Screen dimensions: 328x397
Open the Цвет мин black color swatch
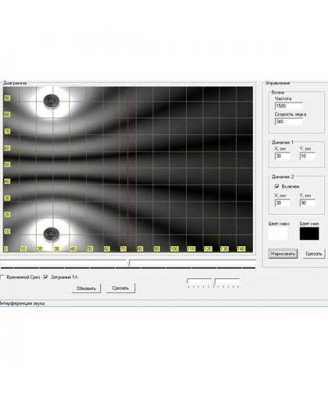[x=309, y=234]
